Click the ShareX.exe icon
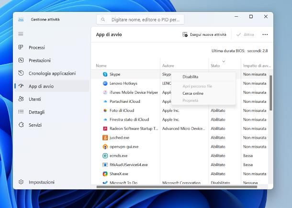292x208 pixels. click(105, 174)
